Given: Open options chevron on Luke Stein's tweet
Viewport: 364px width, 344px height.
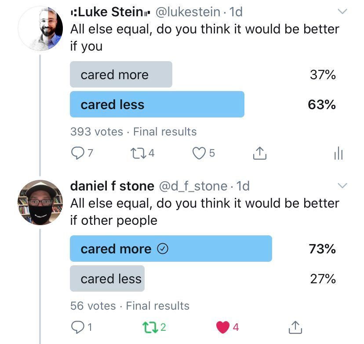Looking at the screenshot, I should coord(342,11).
